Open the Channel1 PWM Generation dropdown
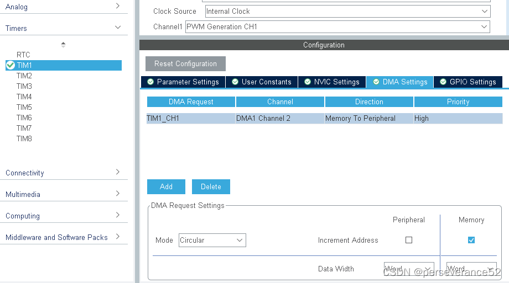 pos(337,26)
